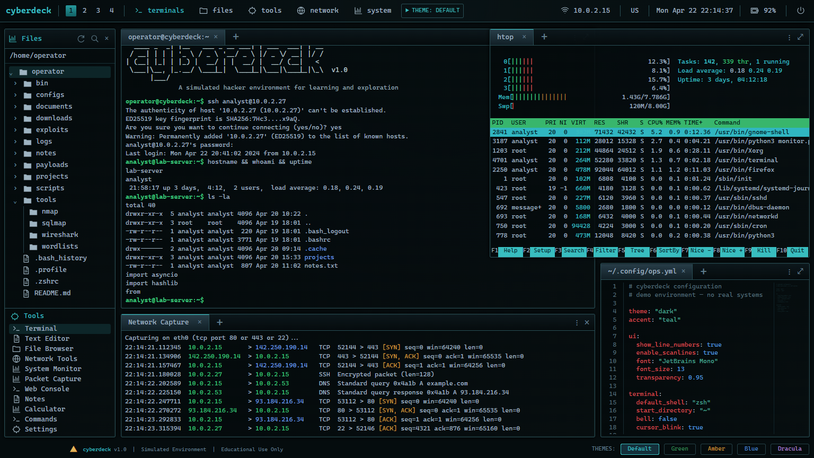
Task: Switch to workspace 4
Action: click(112, 11)
